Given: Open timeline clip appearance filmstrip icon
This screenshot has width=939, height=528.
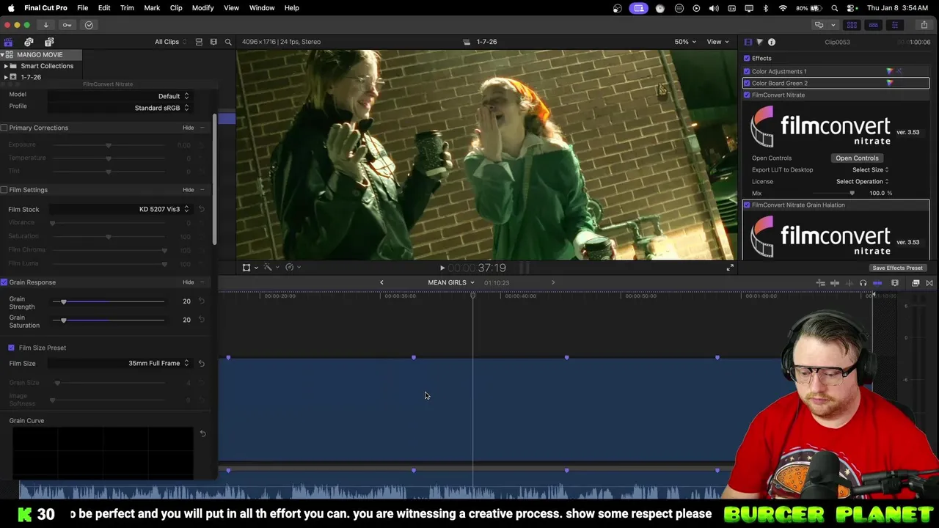Looking at the screenshot, I should point(895,283).
